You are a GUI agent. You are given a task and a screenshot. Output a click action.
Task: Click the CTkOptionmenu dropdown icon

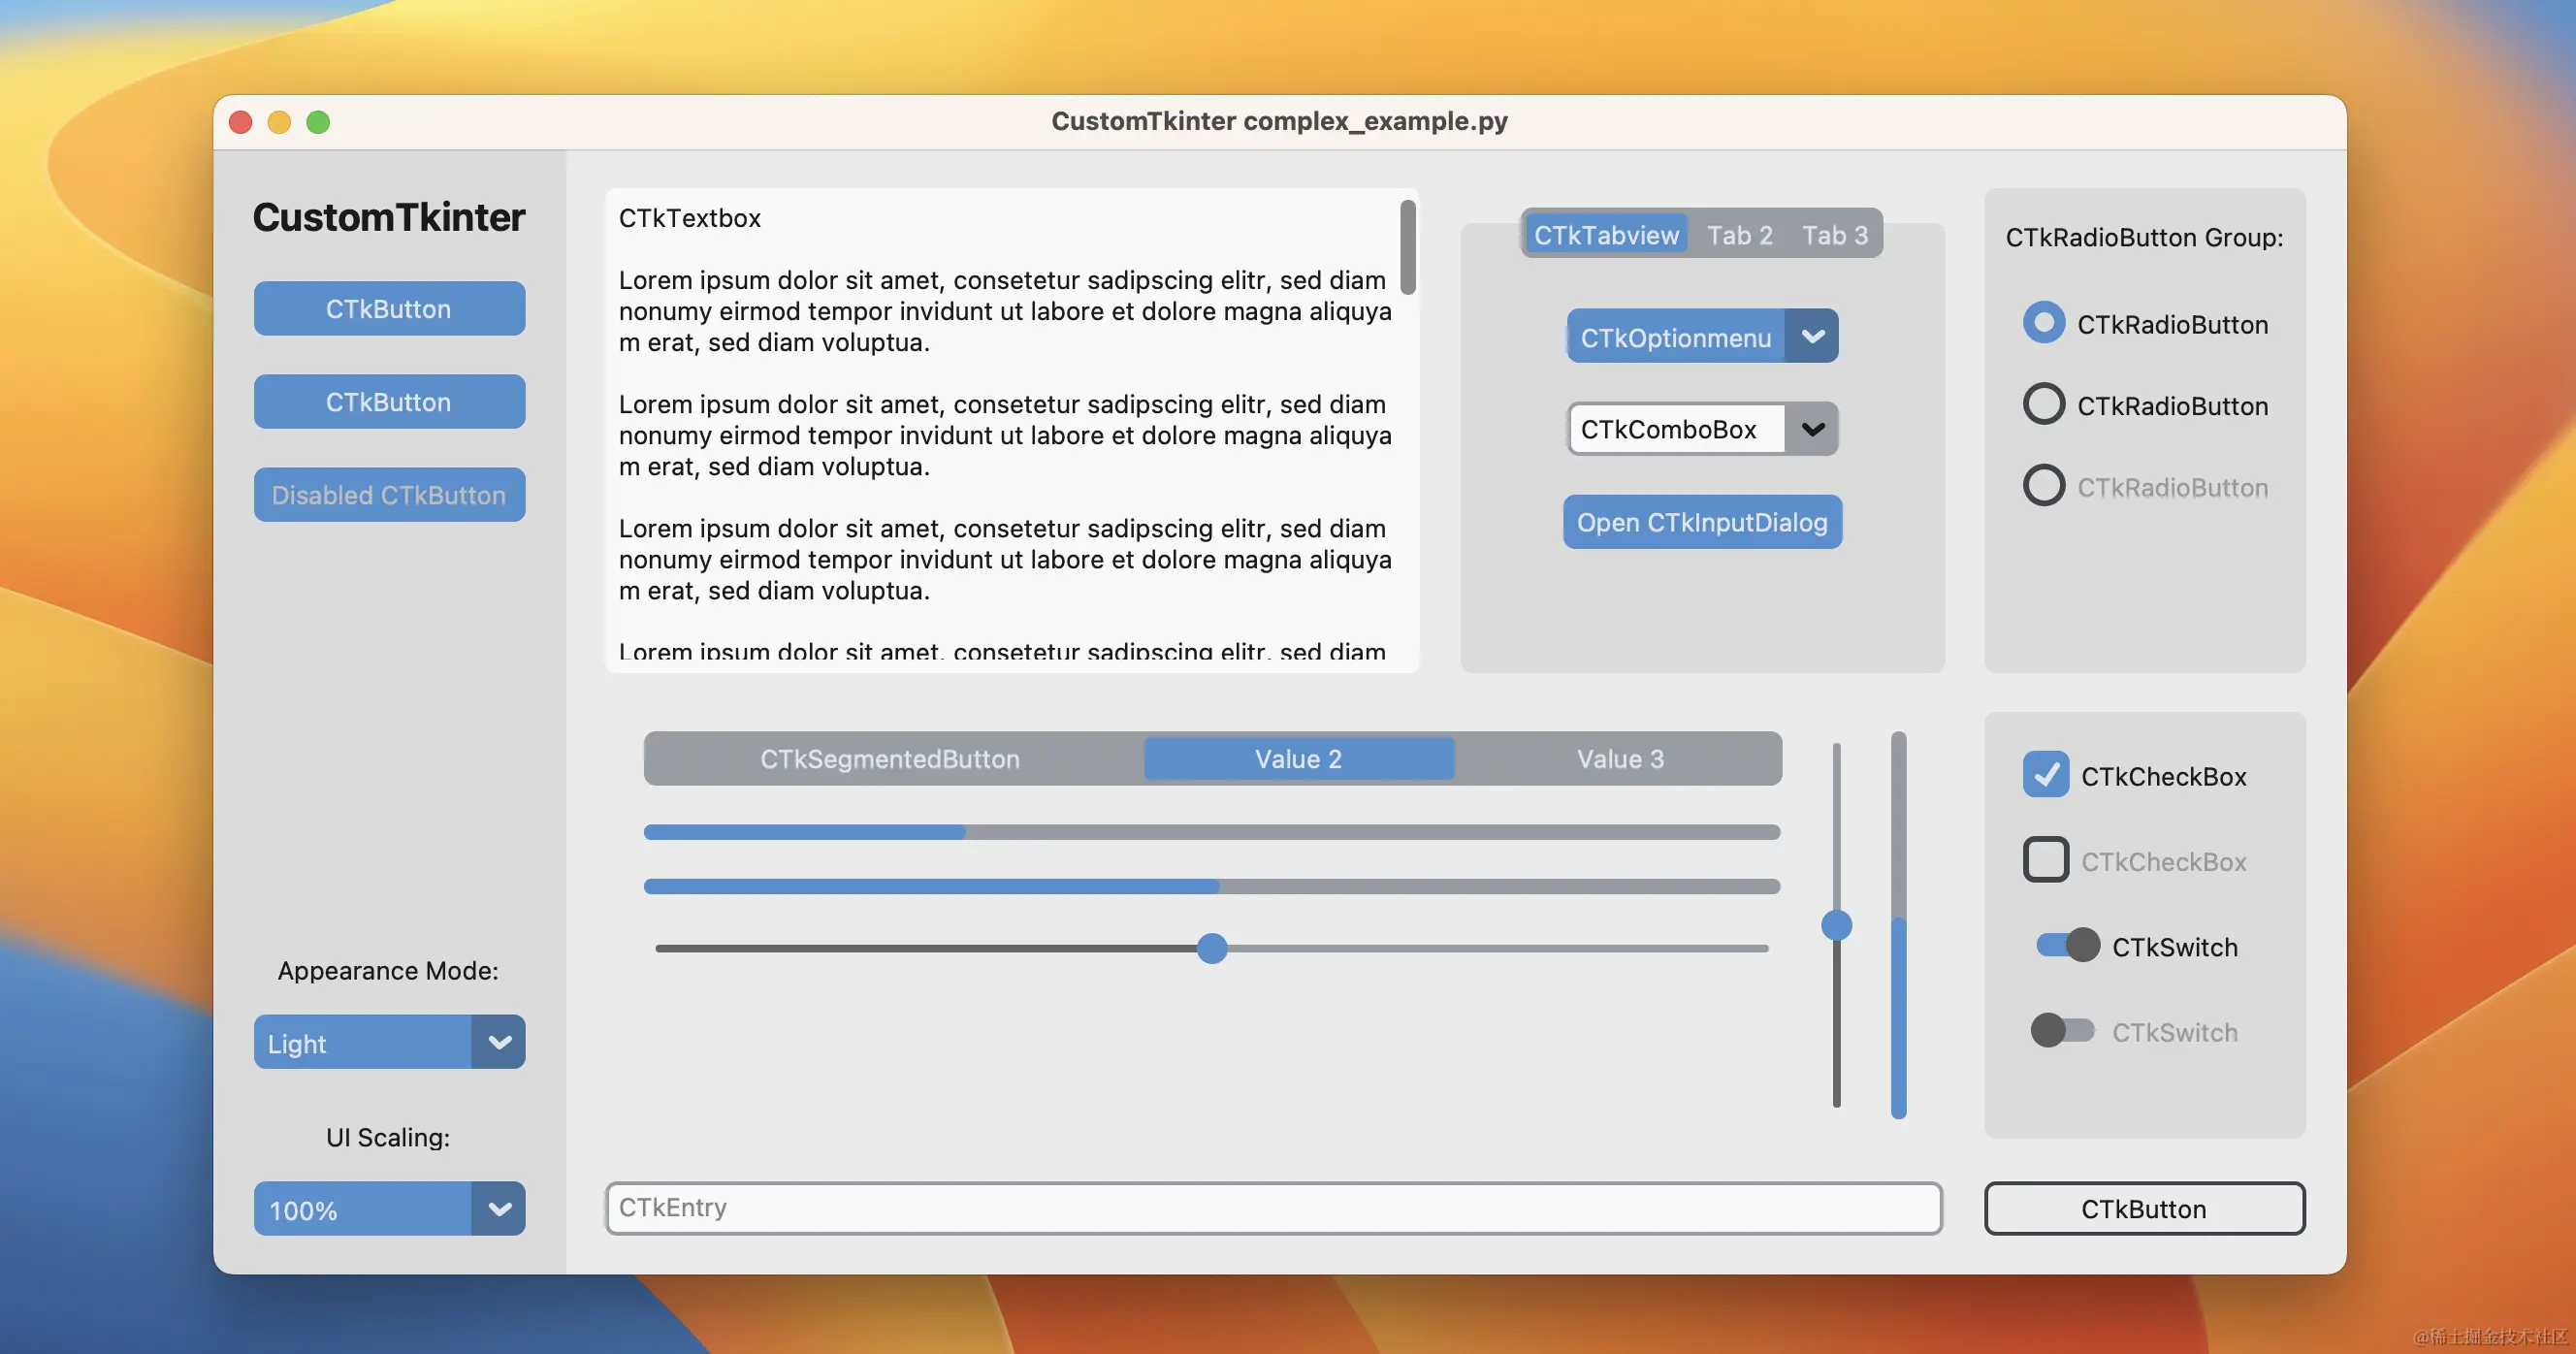(1813, 336)
